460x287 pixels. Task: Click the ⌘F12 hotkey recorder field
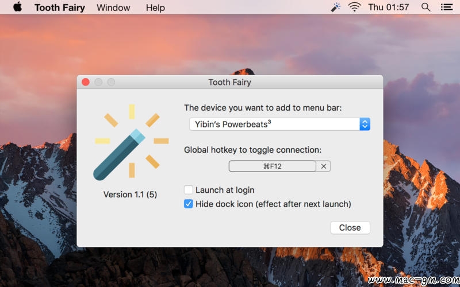point(272,166)
